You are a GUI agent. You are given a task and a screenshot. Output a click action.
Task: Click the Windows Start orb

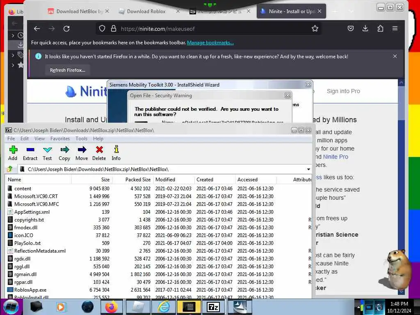(11, 307)
